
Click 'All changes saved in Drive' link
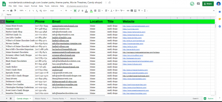pyautogui.click(x=77, y=6)
